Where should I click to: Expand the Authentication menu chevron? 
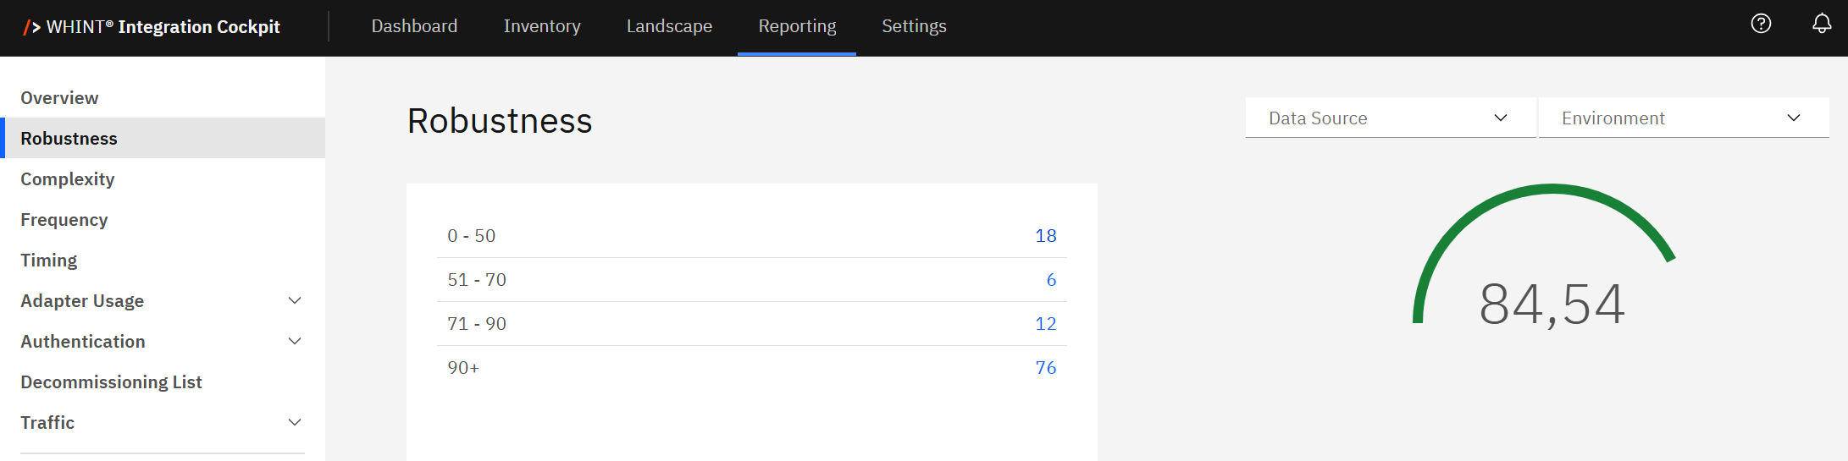pos(295,342)
